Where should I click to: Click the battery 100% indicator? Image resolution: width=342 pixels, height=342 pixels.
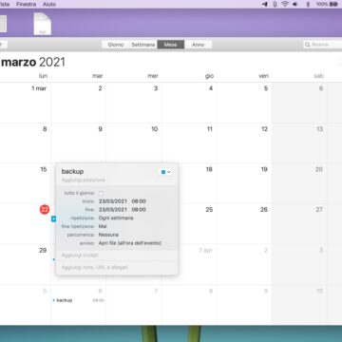pos(327,4)
